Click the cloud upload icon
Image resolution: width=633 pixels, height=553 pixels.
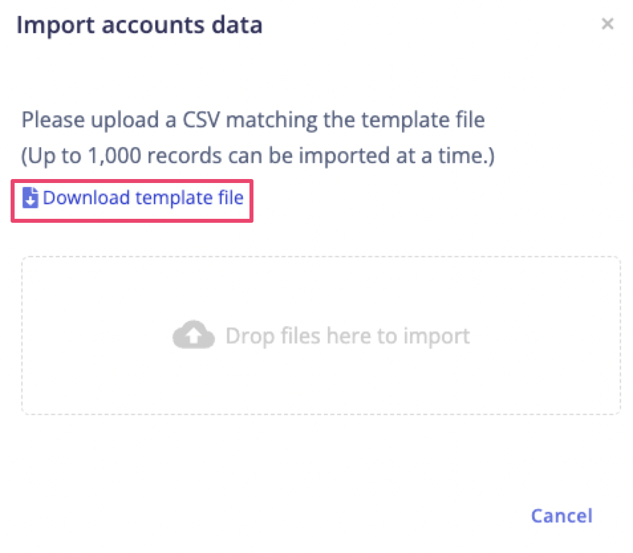tap(193, 336)
